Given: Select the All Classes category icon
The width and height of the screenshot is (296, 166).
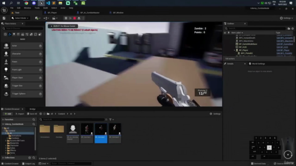Looking at the screenshot, I should (x=40, y=35).
